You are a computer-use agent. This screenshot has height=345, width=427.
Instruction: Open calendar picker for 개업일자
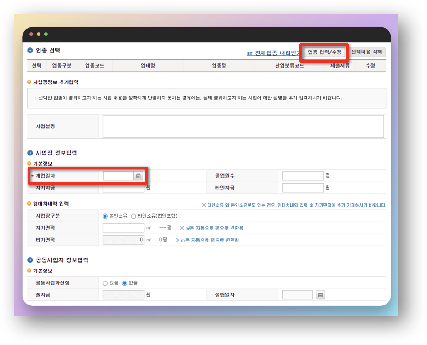[x=138, y=176]
